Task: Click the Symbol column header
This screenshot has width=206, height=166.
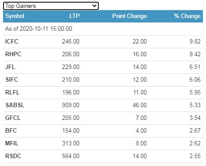Action: point(14,16)
